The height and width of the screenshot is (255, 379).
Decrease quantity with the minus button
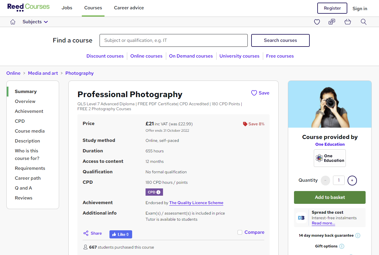(325, 180)
